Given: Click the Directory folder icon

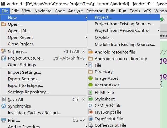Looking at the screenshot, I should pyautogui.click(x=90, y=72).
